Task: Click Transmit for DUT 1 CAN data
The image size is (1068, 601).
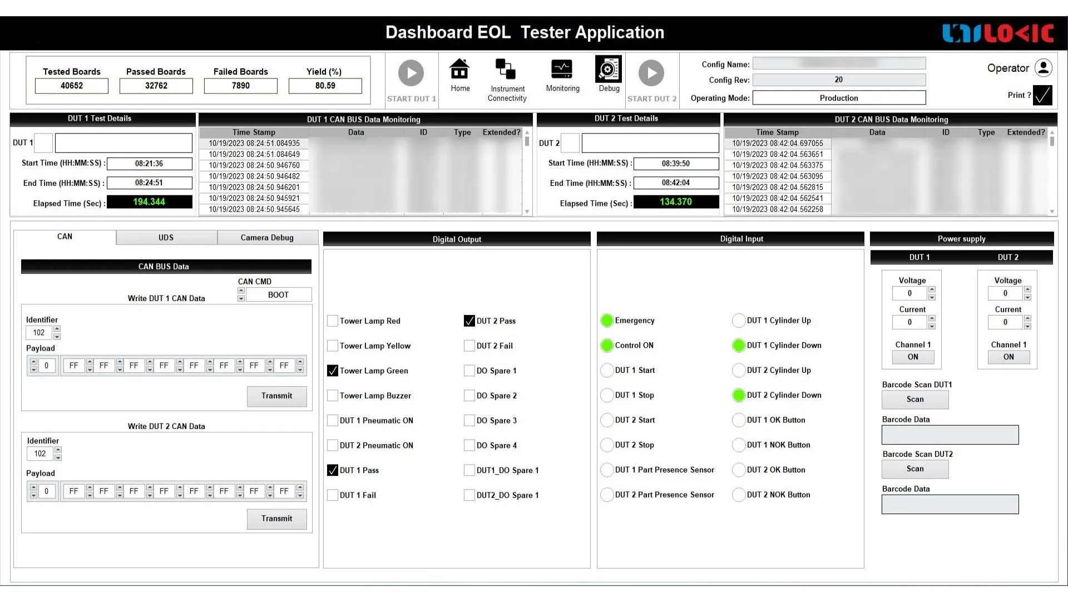Action: click(x=276, y=396)
